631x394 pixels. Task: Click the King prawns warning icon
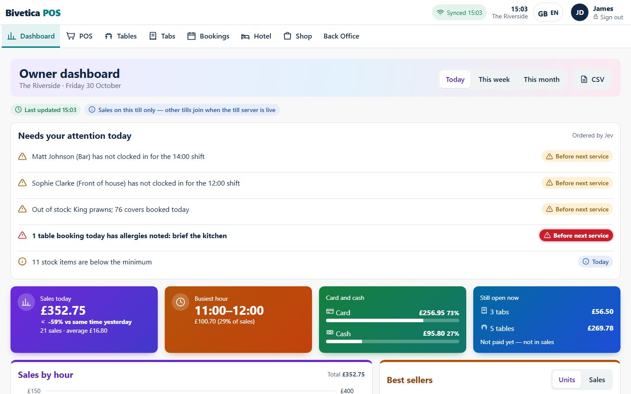[x=22, y=209]
